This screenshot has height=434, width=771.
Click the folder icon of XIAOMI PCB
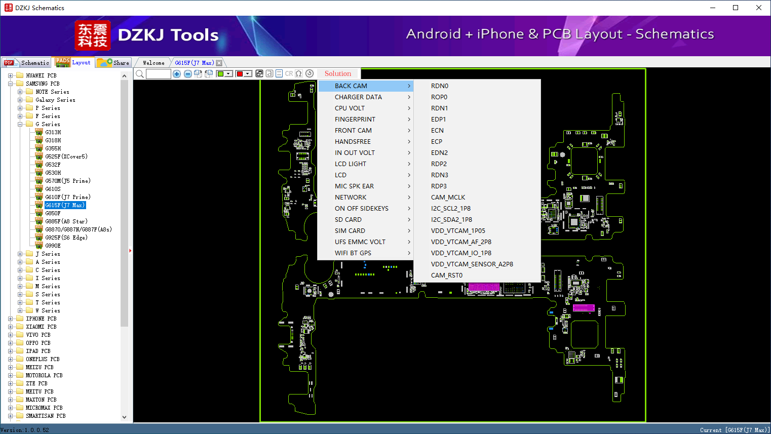click(x=20, y=327)
